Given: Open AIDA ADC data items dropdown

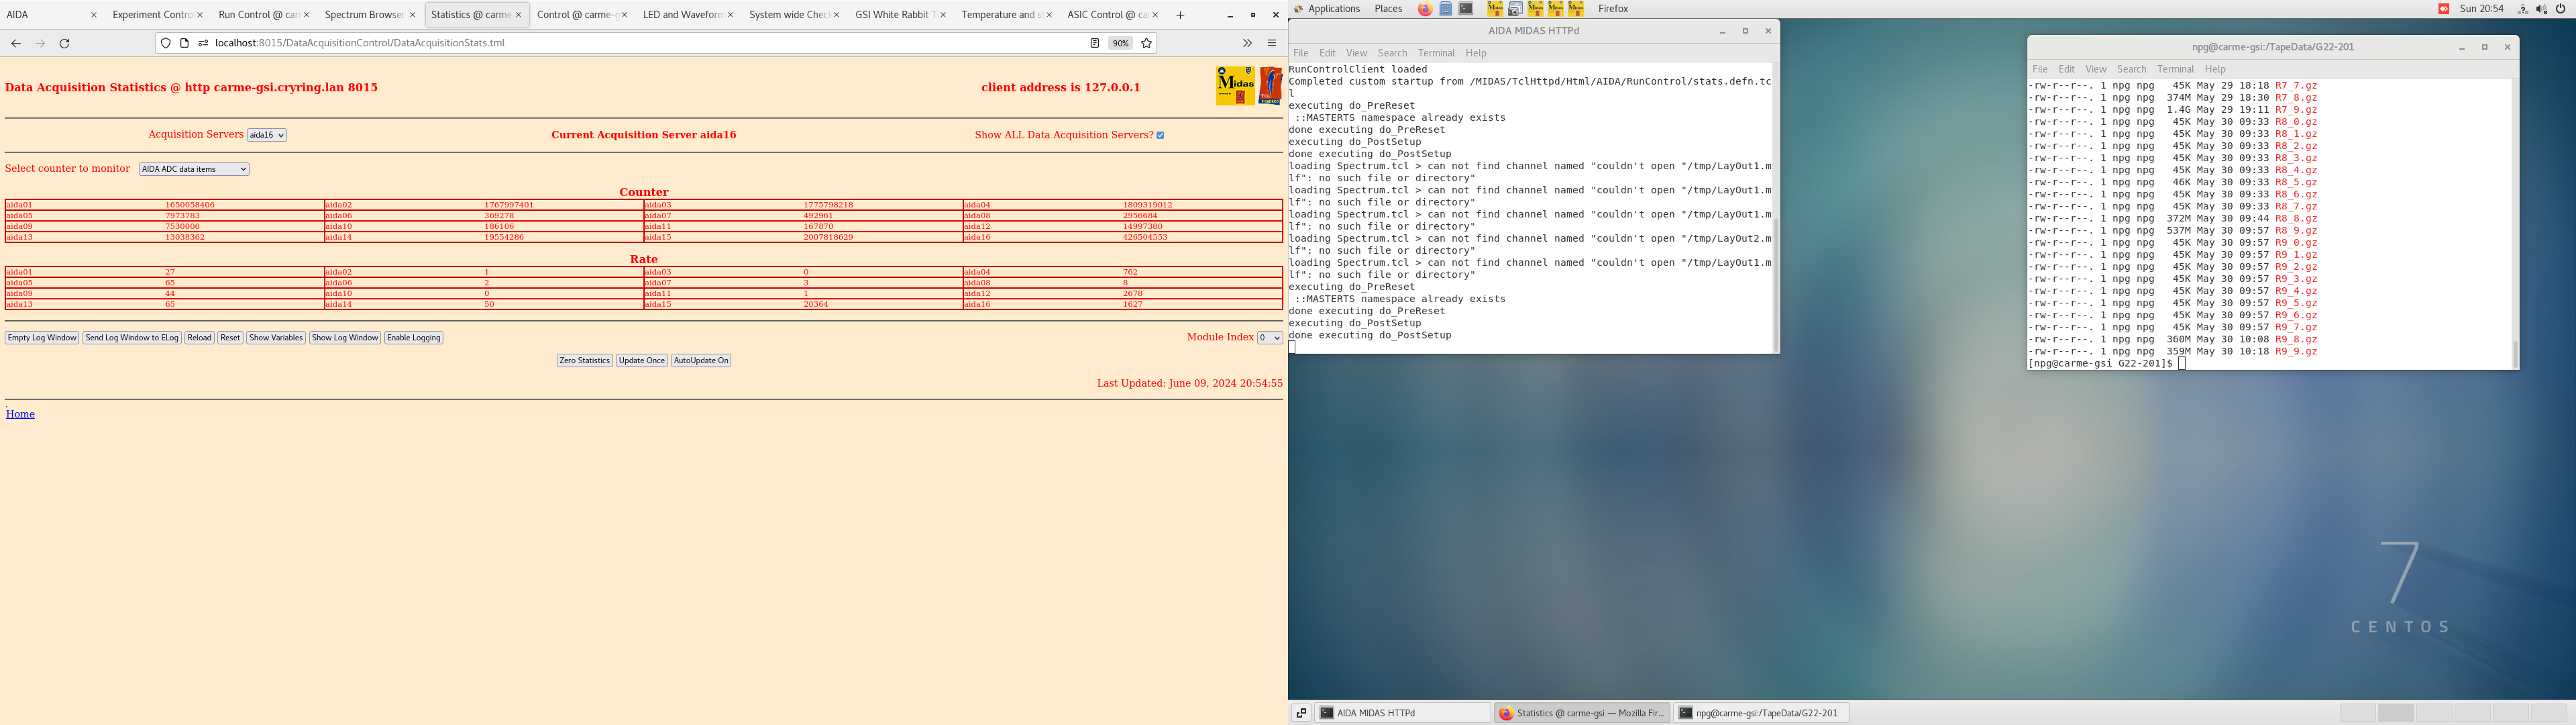Looking at the screenshot, I should 194,169.
